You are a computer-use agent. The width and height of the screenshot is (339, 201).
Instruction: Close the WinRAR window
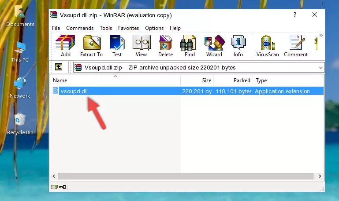pyautogui.click(x=315, y=15)
